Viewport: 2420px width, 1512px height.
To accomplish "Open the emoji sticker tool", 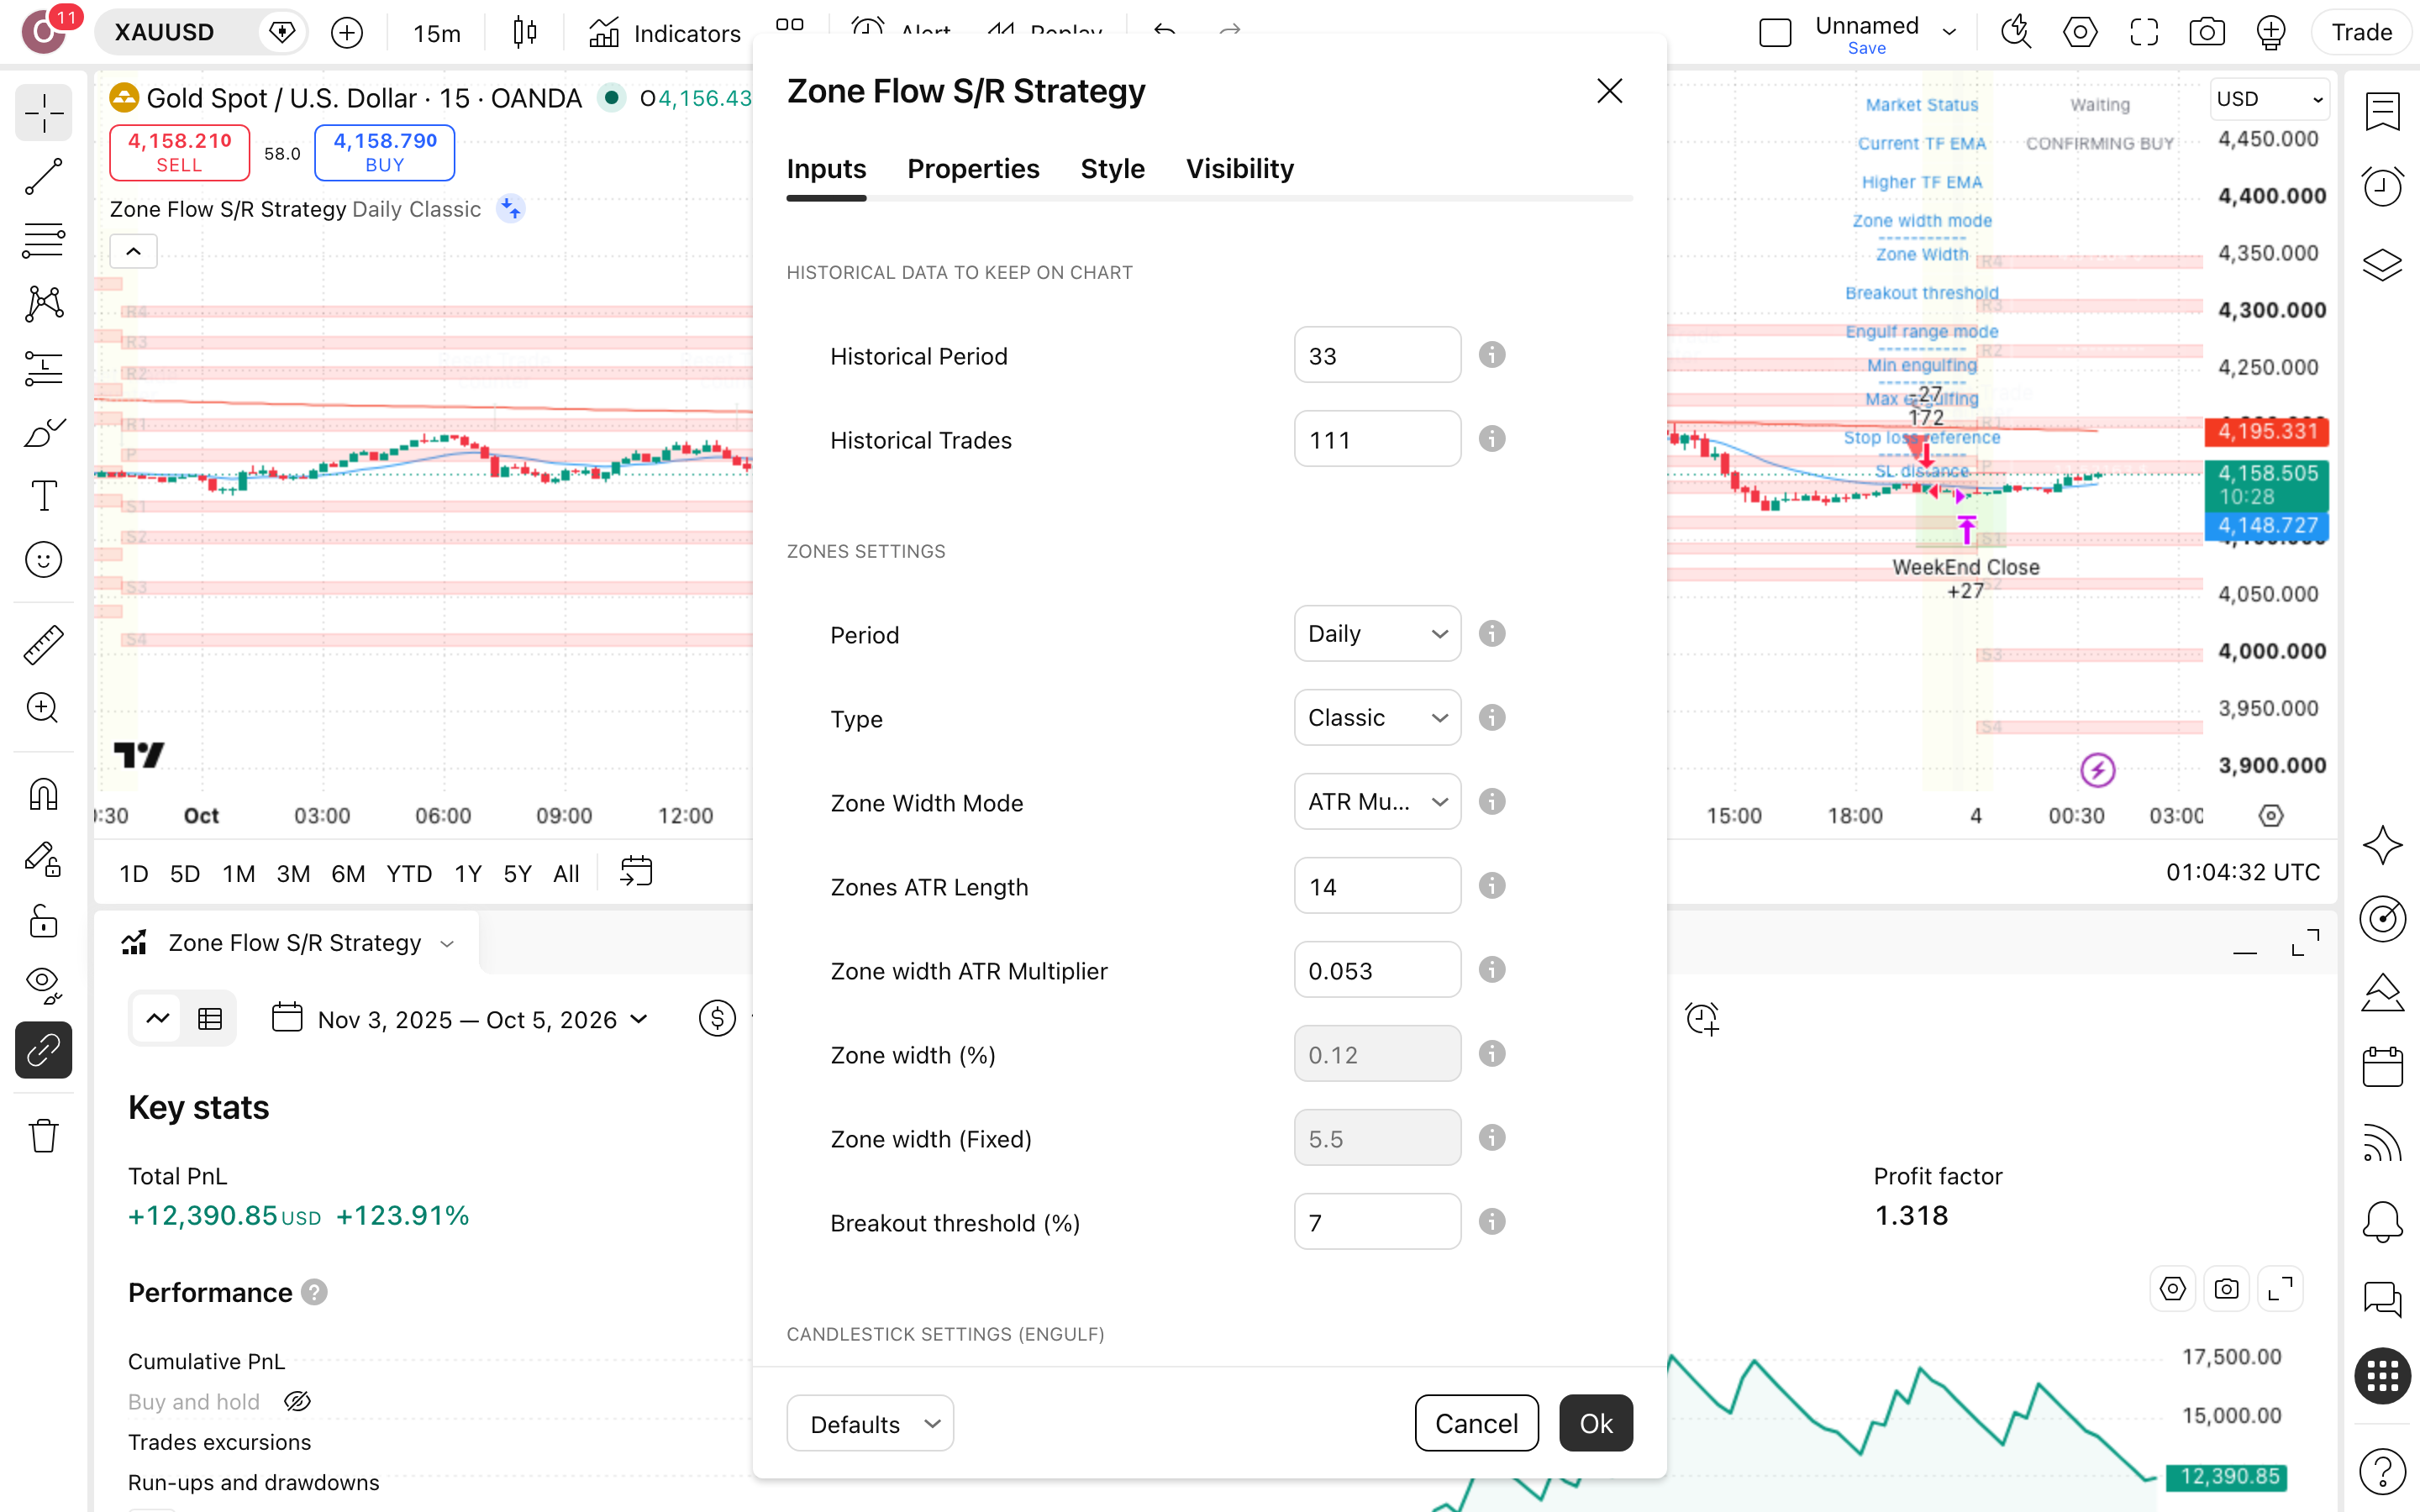I will click(x=43, y=560).
